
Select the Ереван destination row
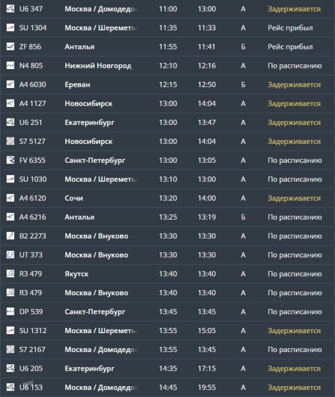coord(167,85)
